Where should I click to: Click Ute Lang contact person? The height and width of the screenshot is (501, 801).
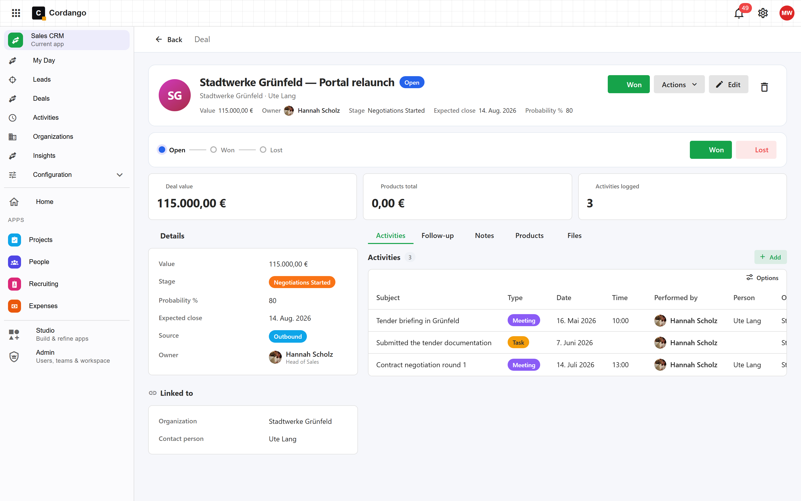pos(282,439)
